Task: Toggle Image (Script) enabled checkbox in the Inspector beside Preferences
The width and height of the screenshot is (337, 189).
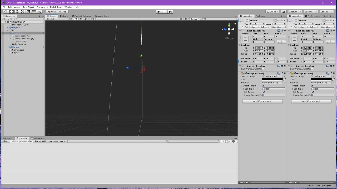Action: click(x=295, y=73)
